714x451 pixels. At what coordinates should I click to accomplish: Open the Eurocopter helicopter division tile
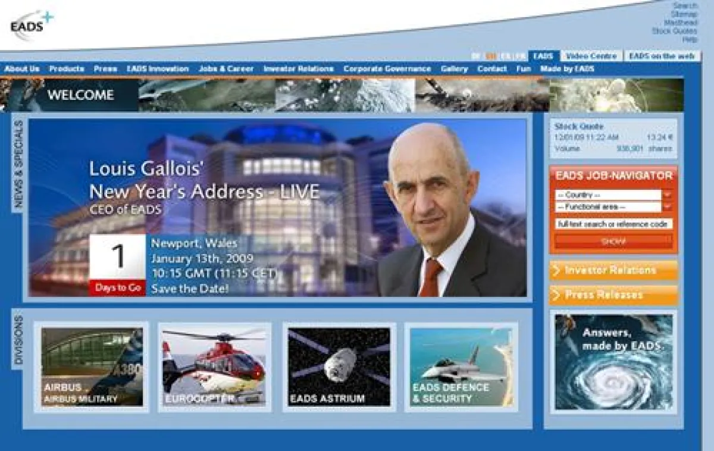pyautogui.click(x=214, y=367)
